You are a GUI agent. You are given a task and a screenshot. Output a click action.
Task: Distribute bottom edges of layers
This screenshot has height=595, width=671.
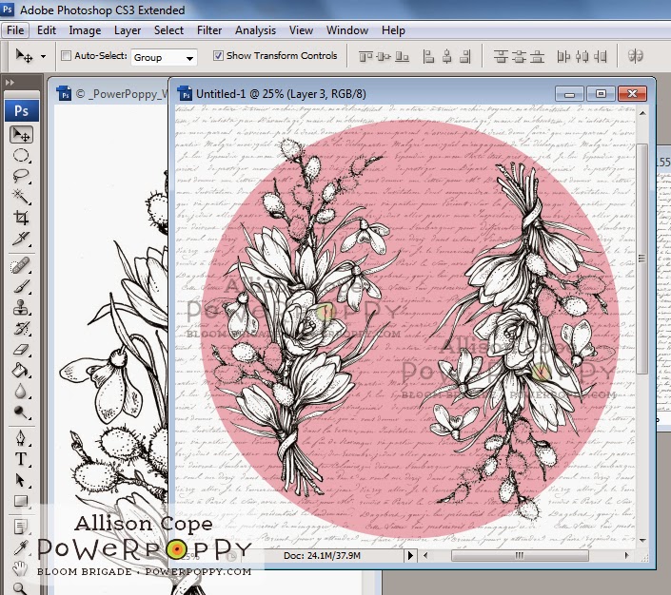pyautogui.click(x=537, y=56)
